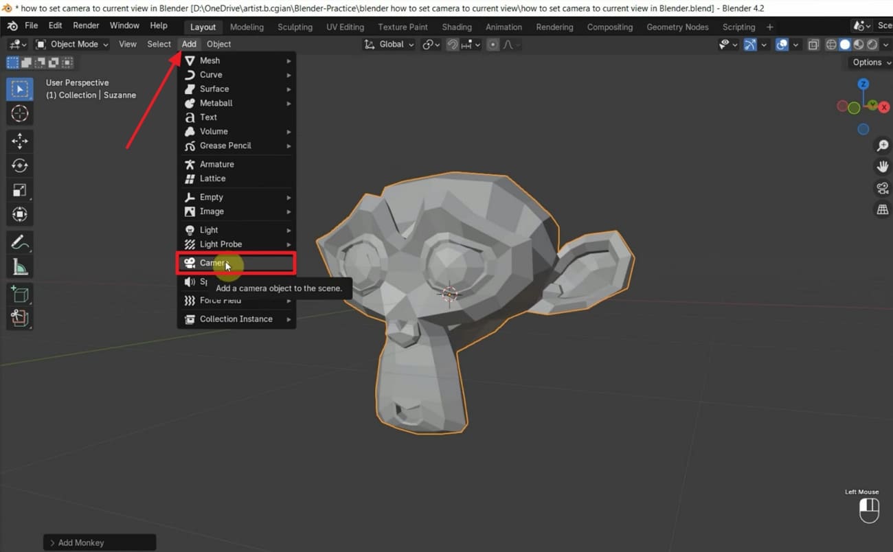Toggle viewport gizmos

pyautogui.click(x=750, y=44)
